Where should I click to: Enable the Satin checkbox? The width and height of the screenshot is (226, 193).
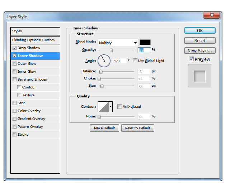tap(14, 103)
